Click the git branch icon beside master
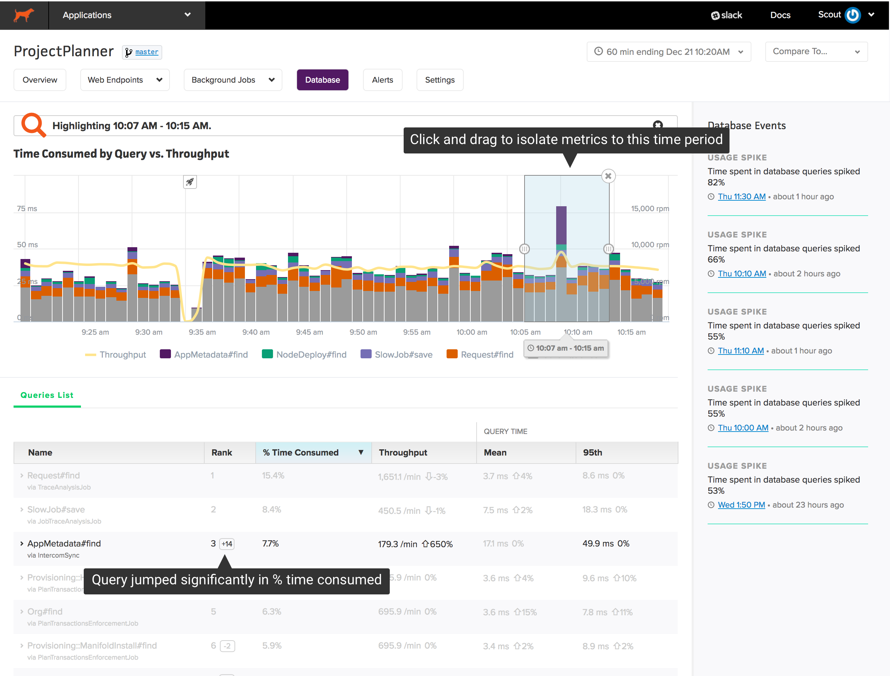890x676 pixels. tap(129, 52)
